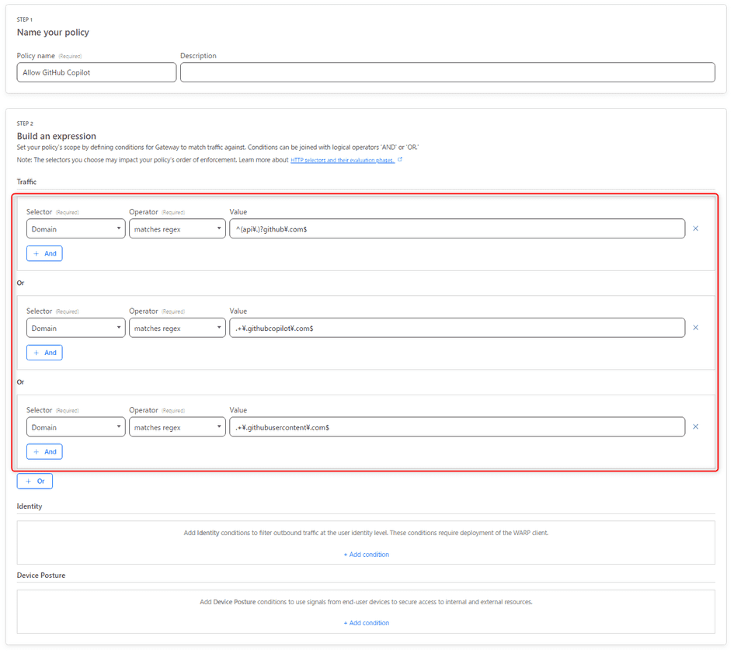Delete the githubcopilot.com regex condition
The width and height of the screenshot is (734, 654).
(x=696, y=327)
